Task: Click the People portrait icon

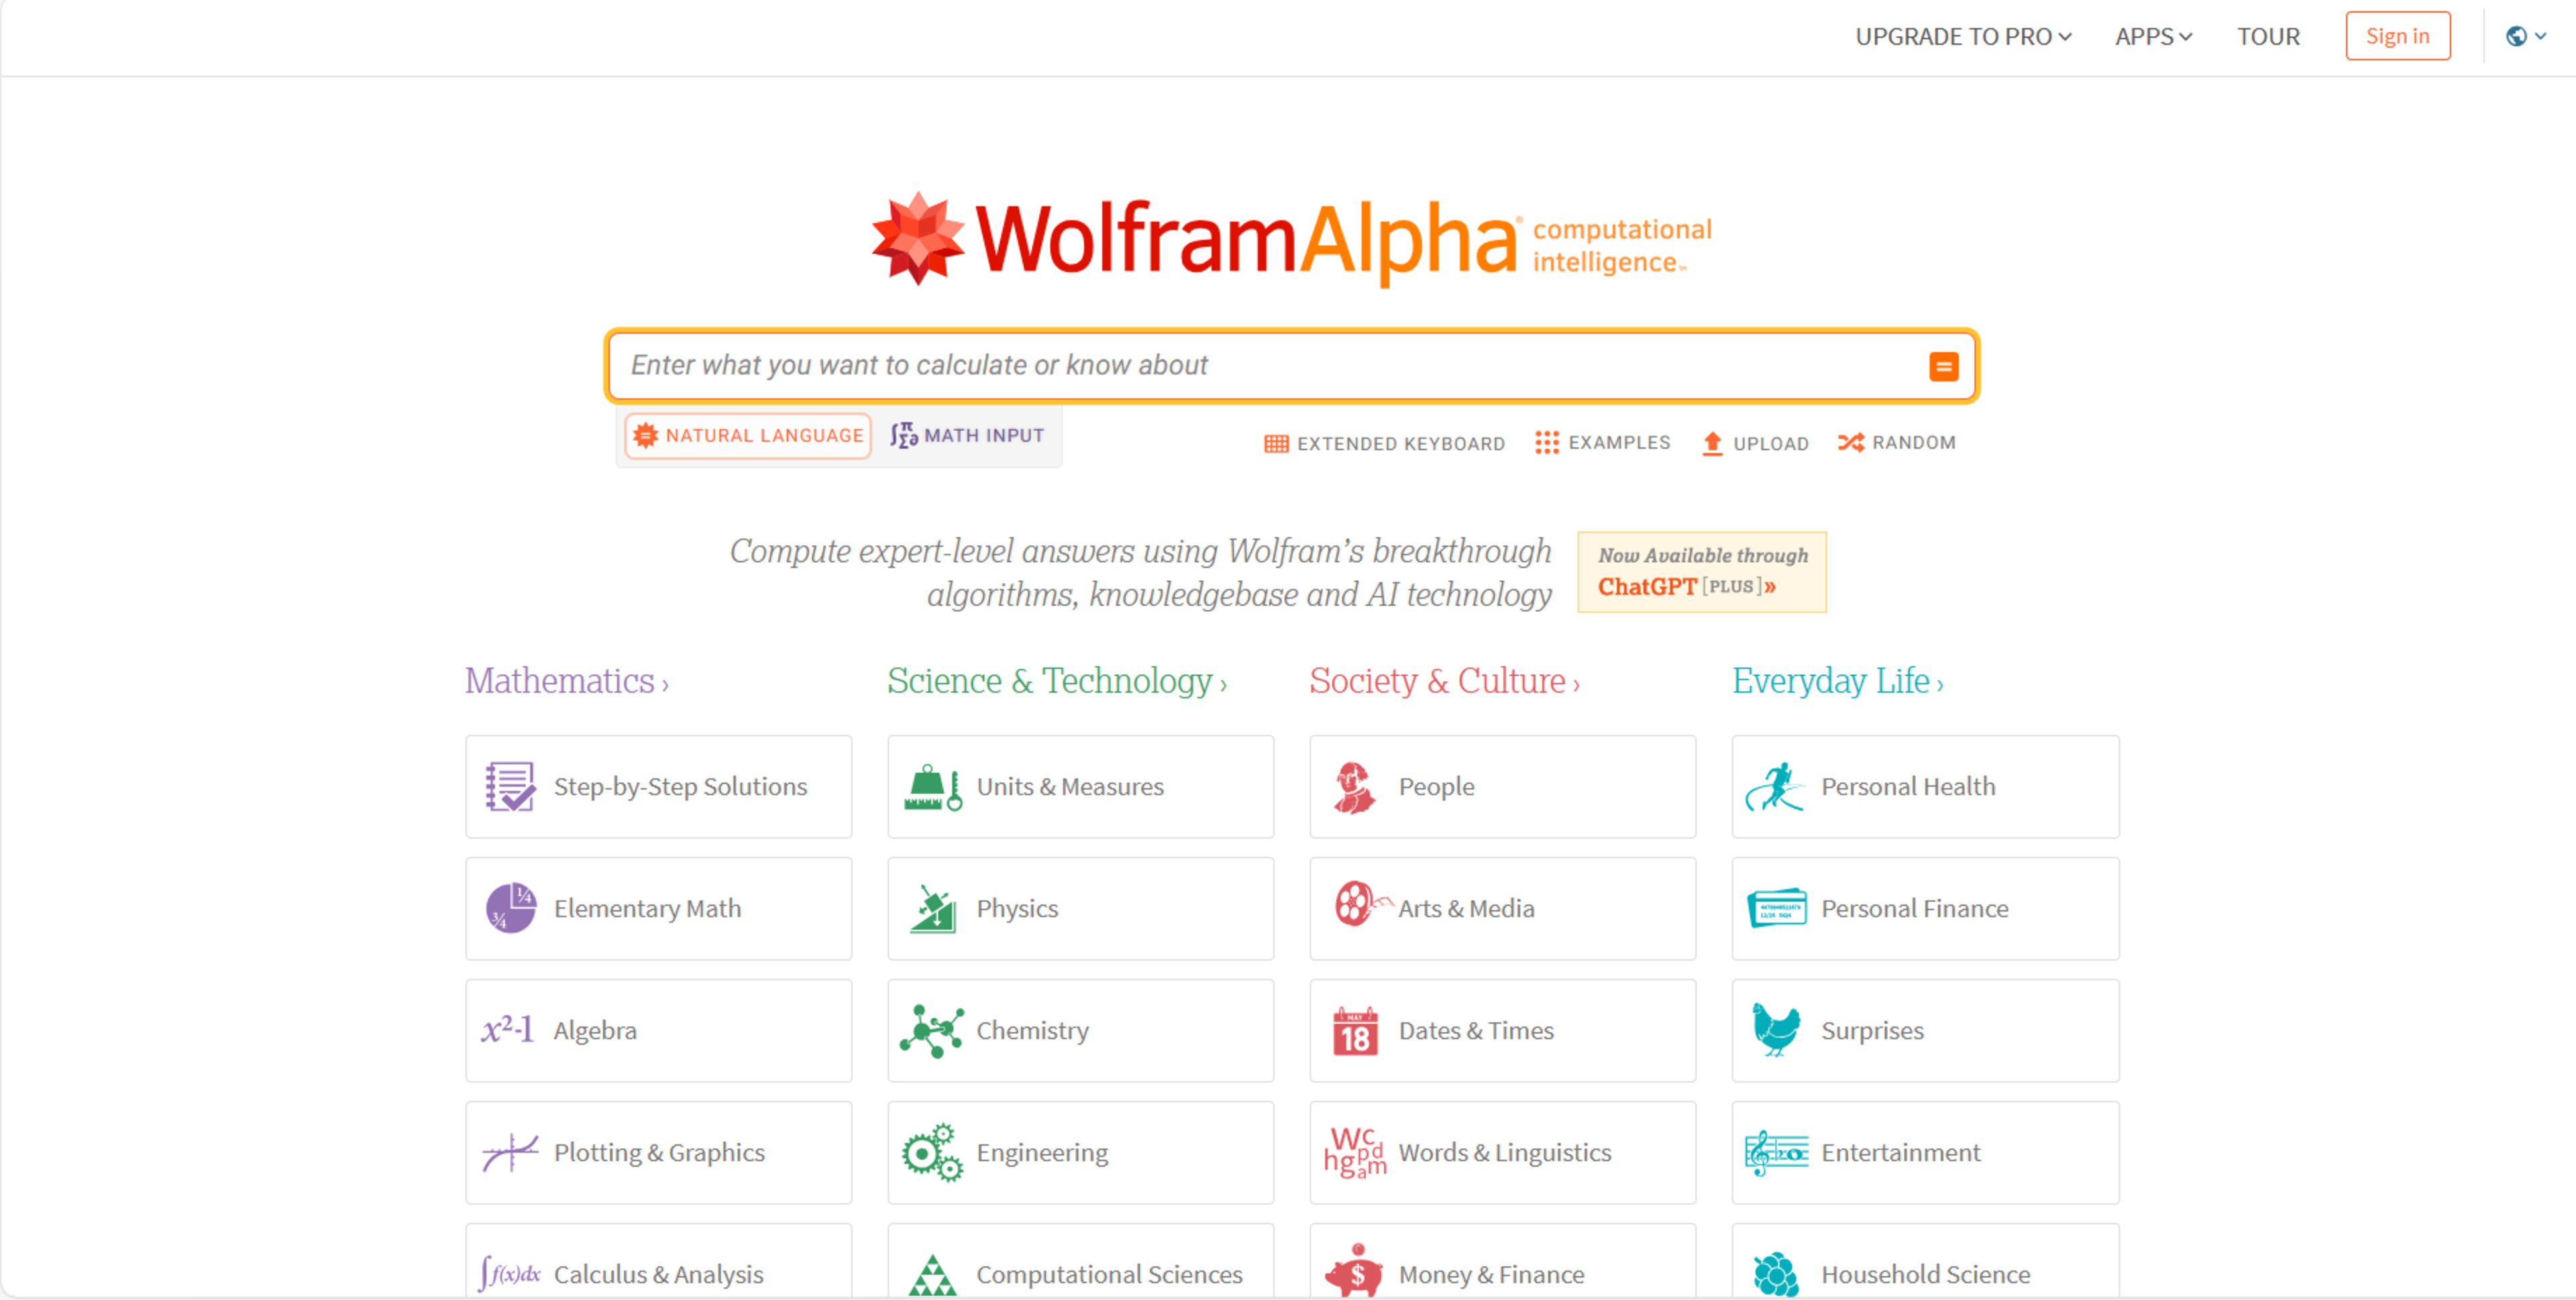Action: tap(1354, 787)
